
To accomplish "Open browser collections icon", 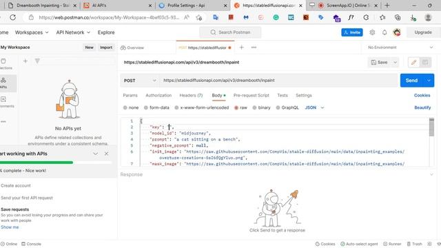I will (398, 17).
